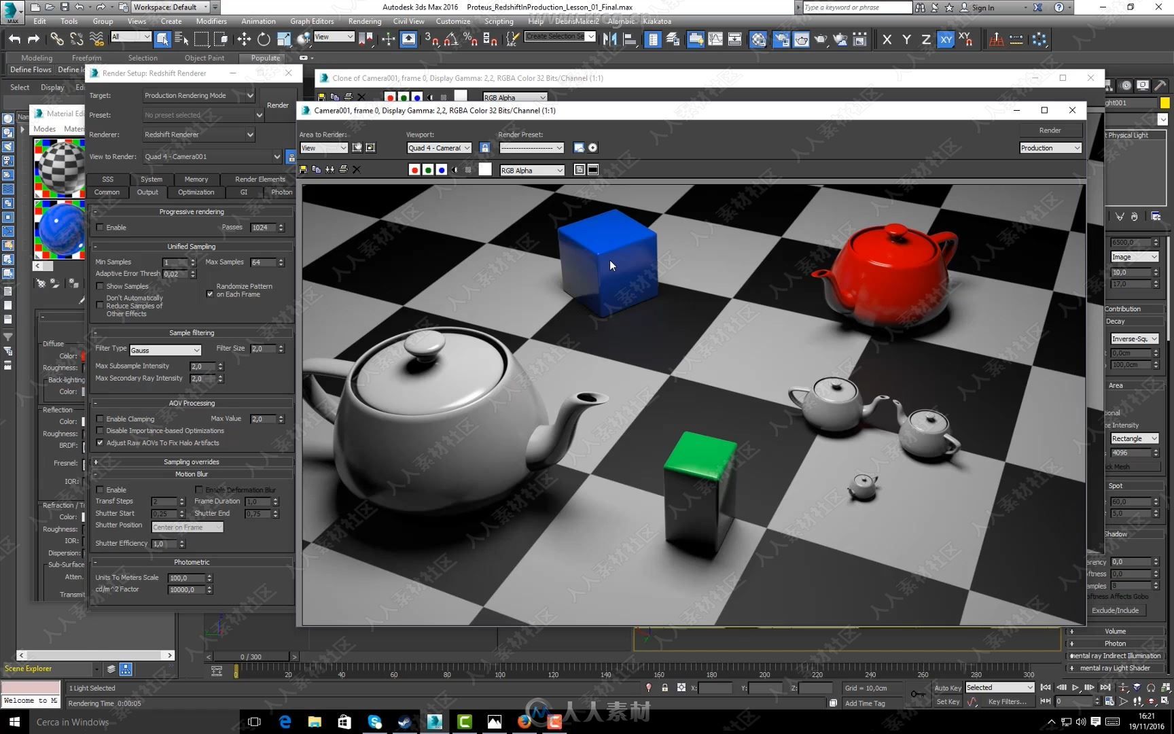
Task: Open Scene Explorer layer icon
Action: [111, 669]
